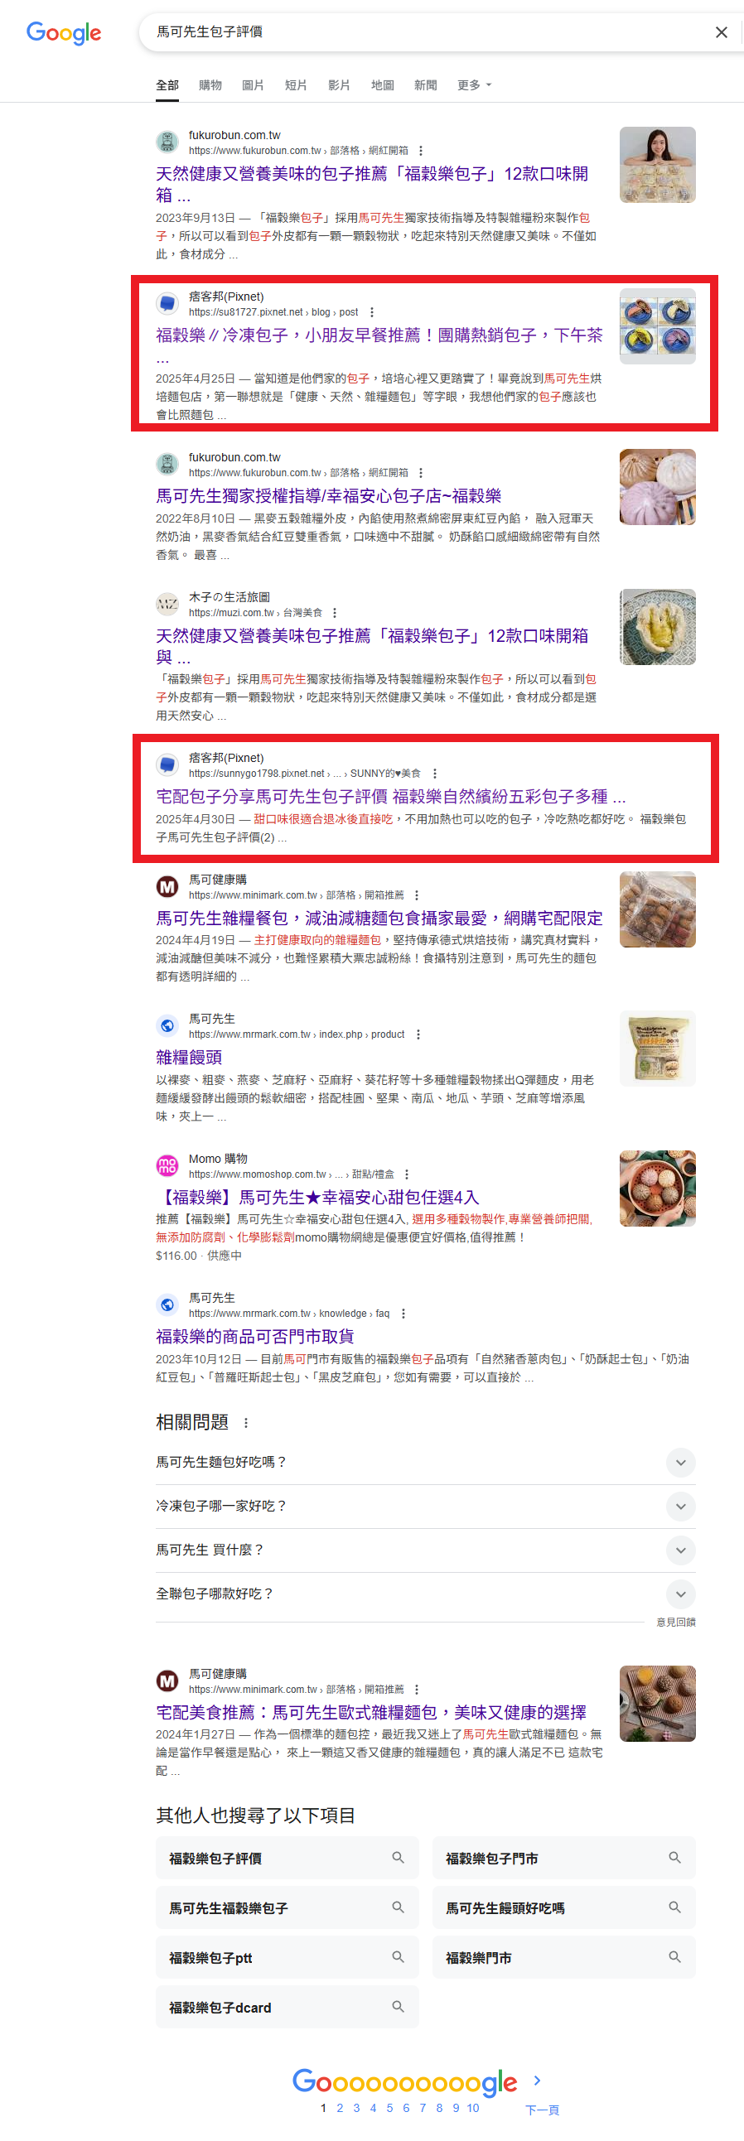Switch to the 新聞 tab
The width and height of the screenshot is (744, 2141).
click(x=426, y=84)
